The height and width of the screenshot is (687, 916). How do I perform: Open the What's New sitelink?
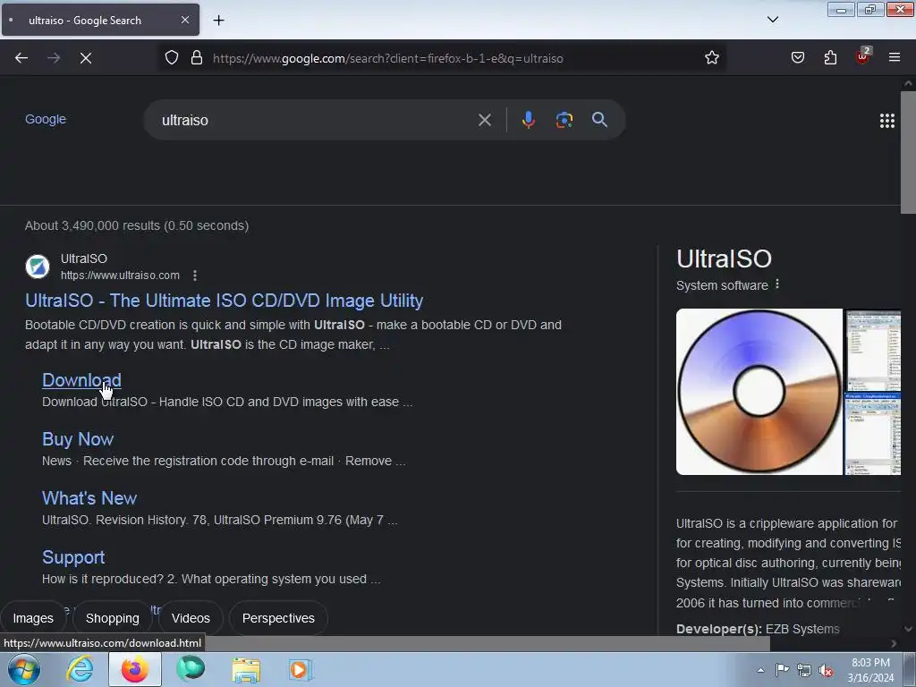click(x=89, y=497)
